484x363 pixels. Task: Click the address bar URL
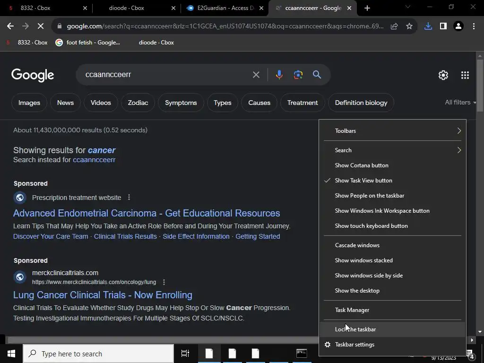225,26
